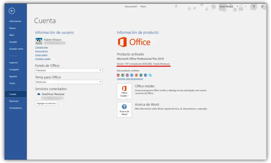Click the large Office logo
The width and height of the screenshot is (271, 163).
click(x=134, y=42)
